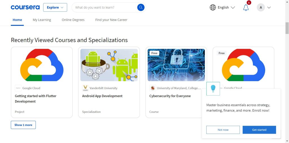This screenshot has width=289, height=143.
Task: Switch to the My Learning tab
Action: click(x=42, y=20)
